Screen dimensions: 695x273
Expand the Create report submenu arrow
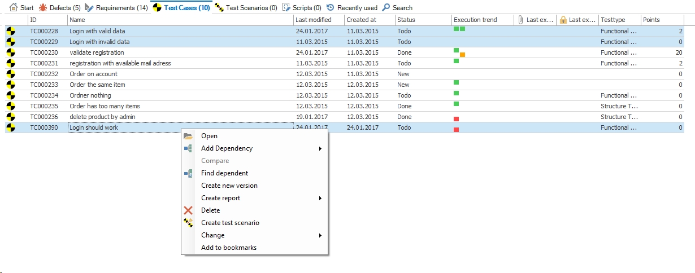tap(320, 198)
